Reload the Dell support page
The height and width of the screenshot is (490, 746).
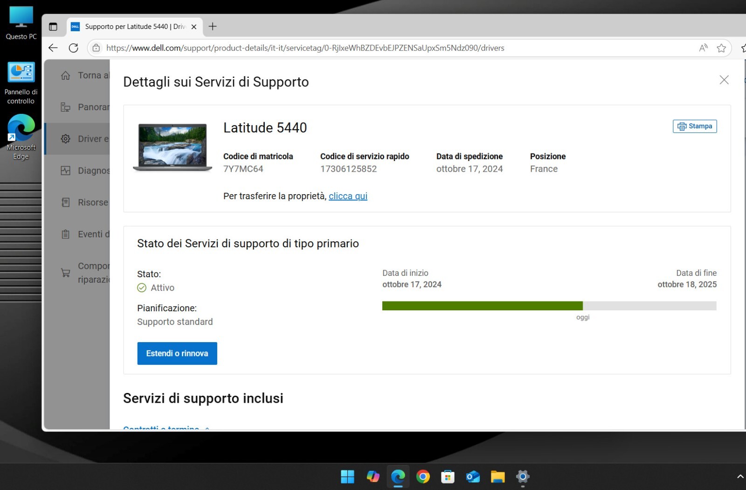(x=74, y=48)
